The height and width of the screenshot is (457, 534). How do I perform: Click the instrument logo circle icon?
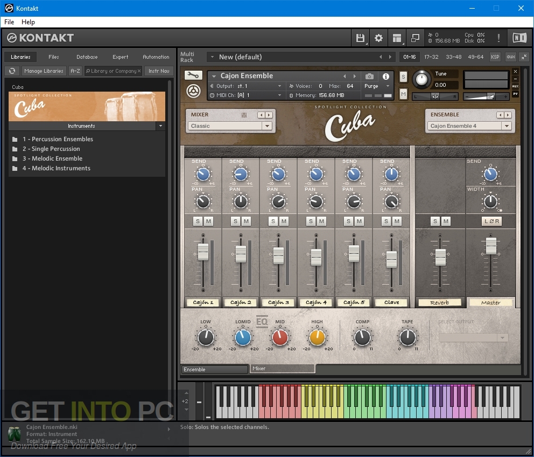(x=193, y=91)
